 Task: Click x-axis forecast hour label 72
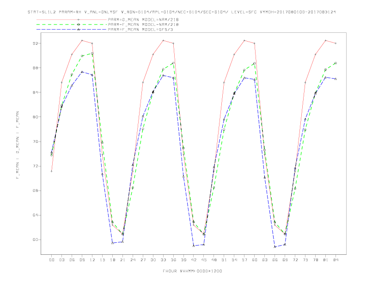pyautogui.click(x=295, y=260)
